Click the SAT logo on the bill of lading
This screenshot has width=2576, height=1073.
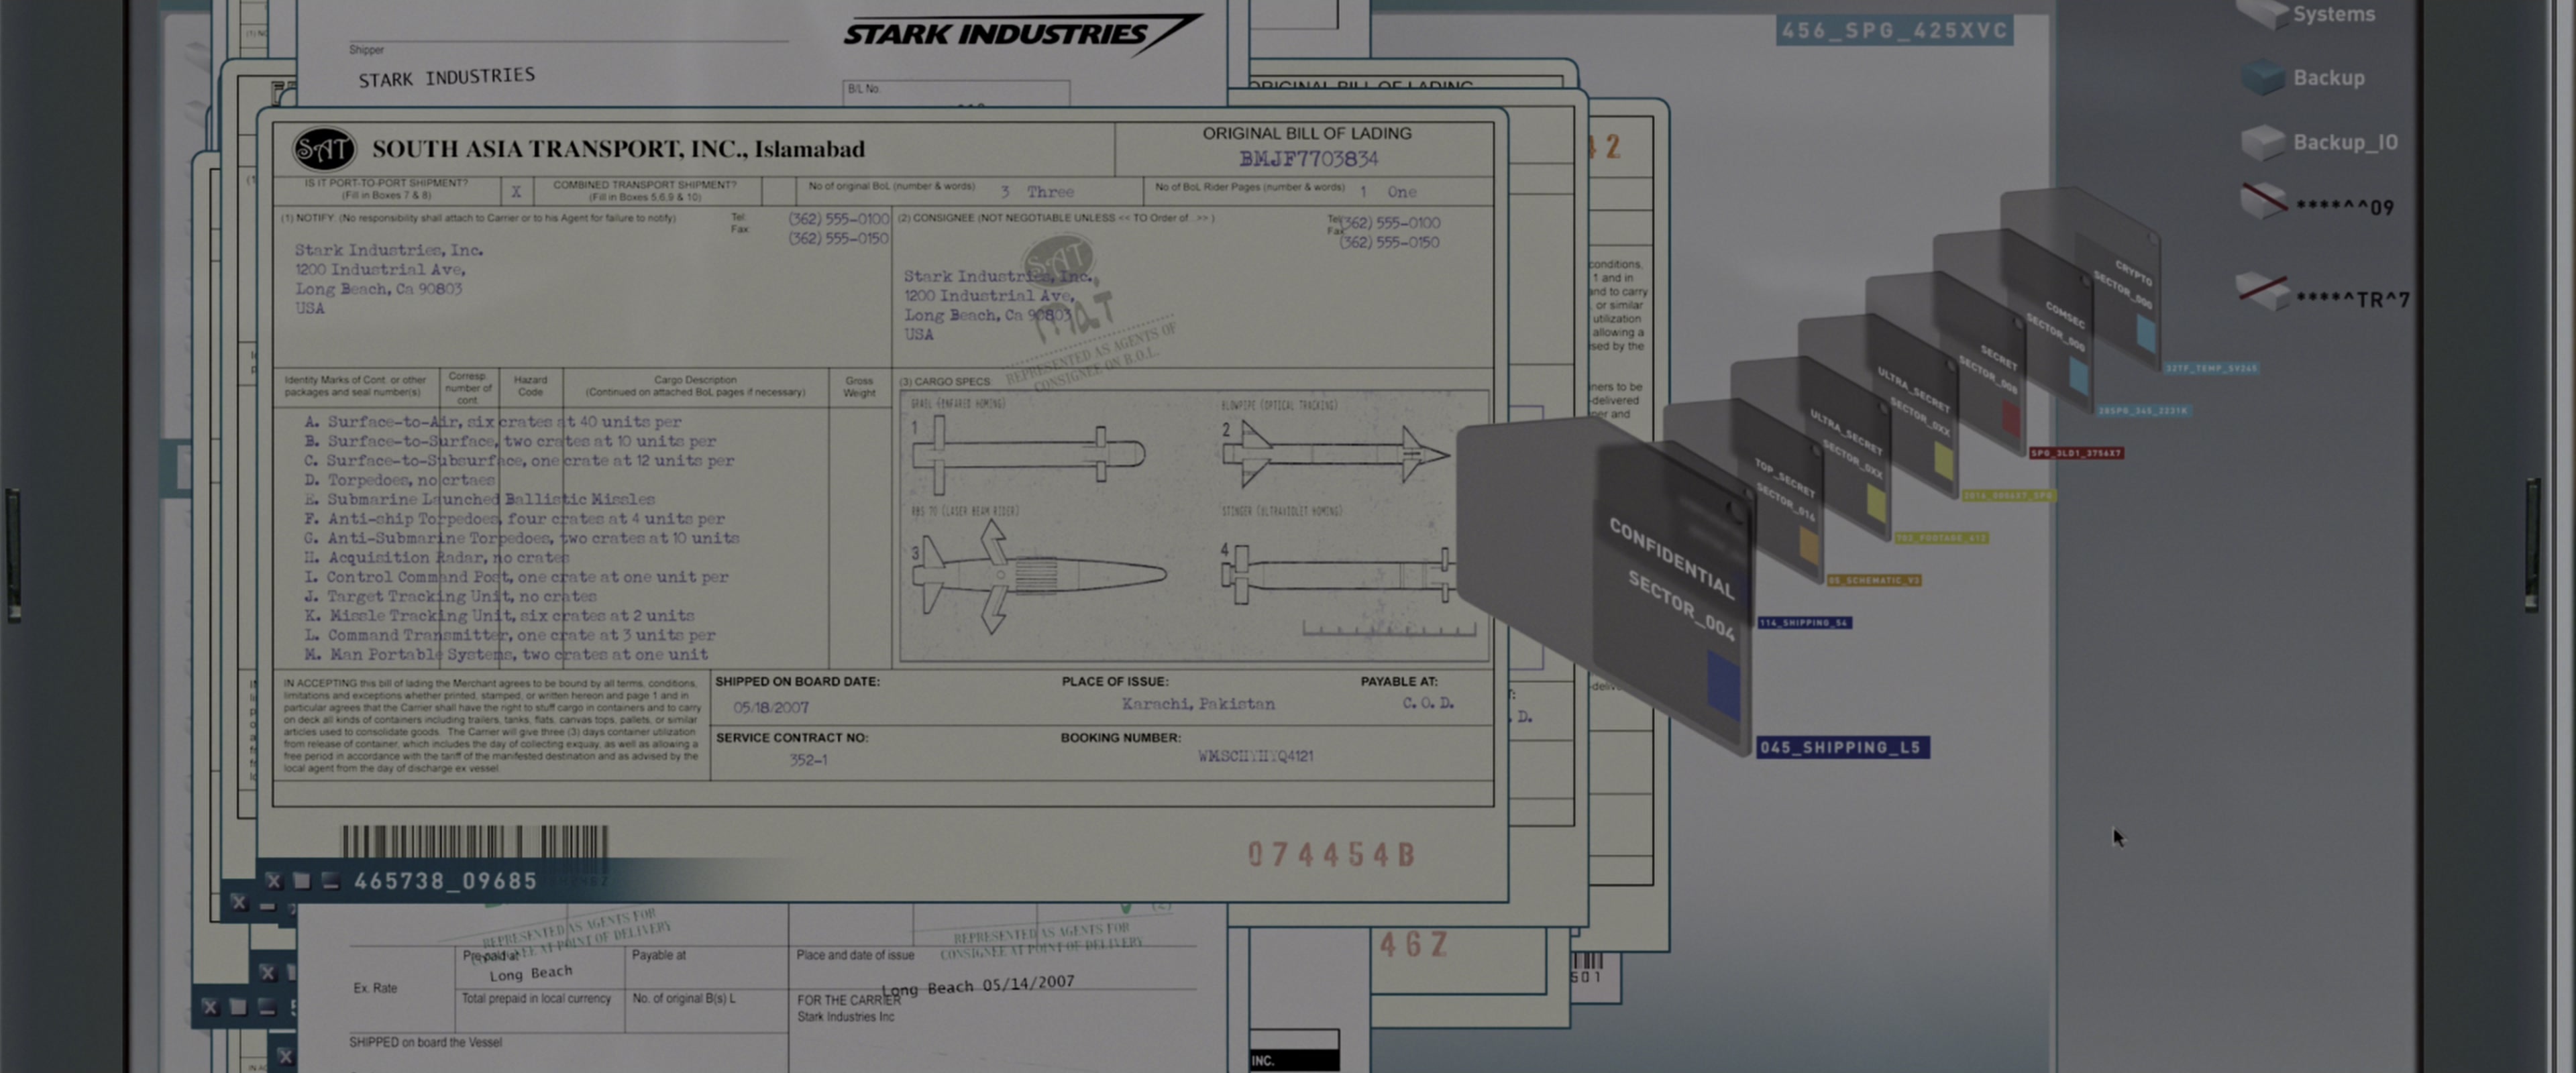pos(324,149)
